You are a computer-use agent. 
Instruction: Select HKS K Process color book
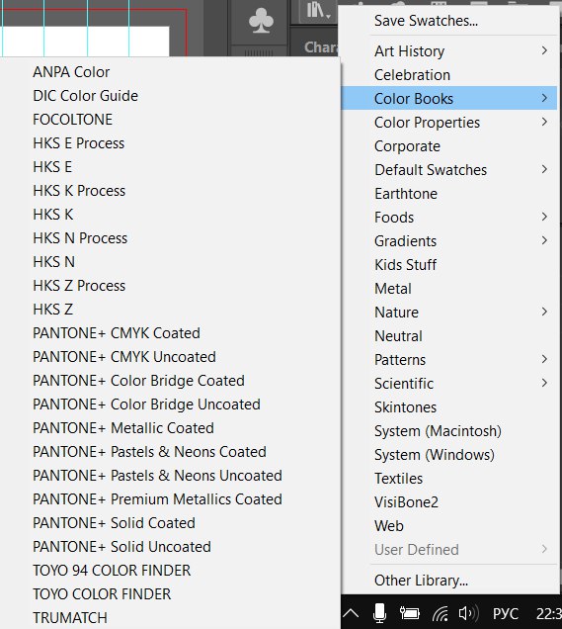click(x=170, y=191)
